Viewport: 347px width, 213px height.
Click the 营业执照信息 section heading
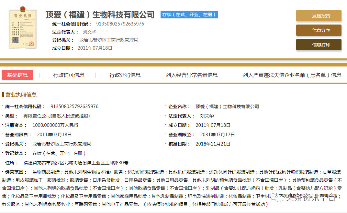[21, 95]
